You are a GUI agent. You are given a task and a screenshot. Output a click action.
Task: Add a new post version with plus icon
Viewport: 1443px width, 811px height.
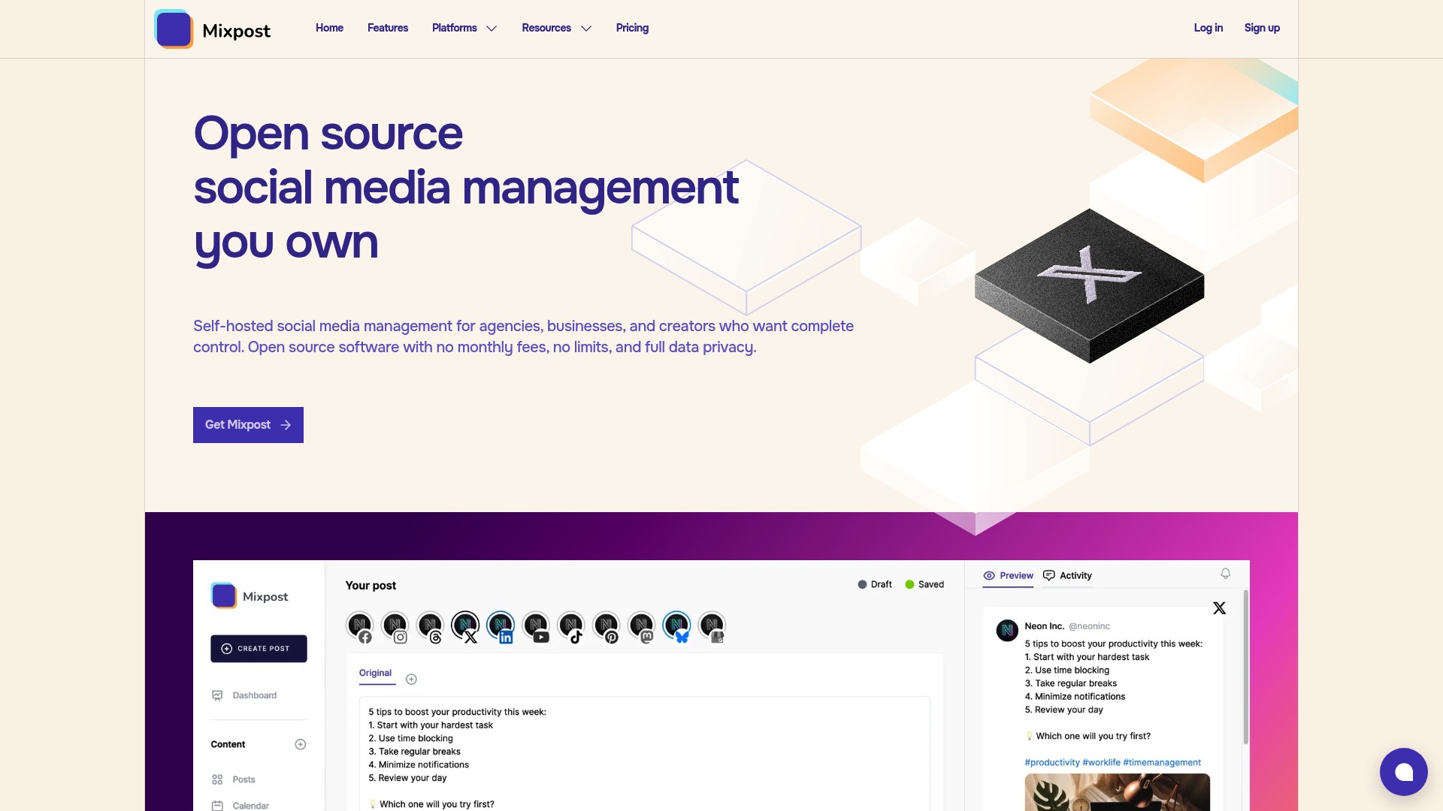pyautogui.click(x=411, y=680)
